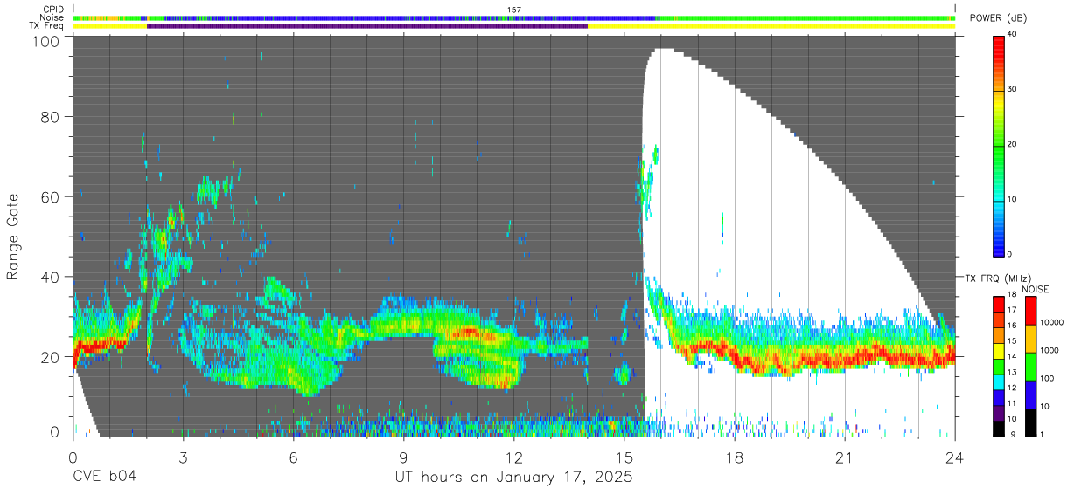The height and width of the screenshot is (495, 1074).
Task: Click the power color bar
Action: coord(999,145)
